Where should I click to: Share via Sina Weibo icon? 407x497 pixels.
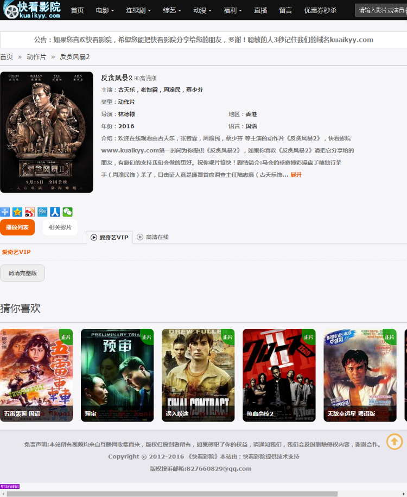(30, 212)
